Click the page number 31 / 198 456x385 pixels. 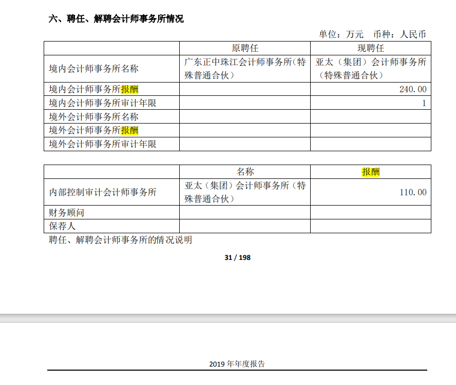237,257
